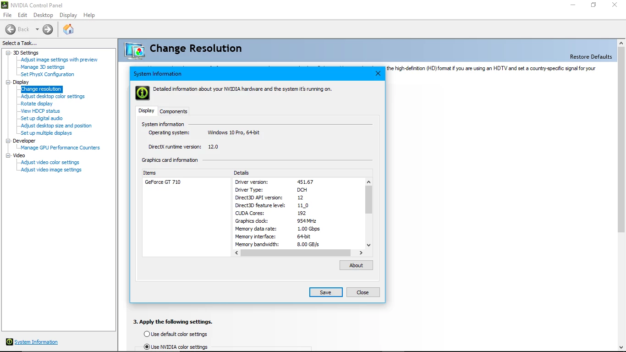The image size is (626, 352).
Task: Click main page scroll-down arrow
Action: 621,348
